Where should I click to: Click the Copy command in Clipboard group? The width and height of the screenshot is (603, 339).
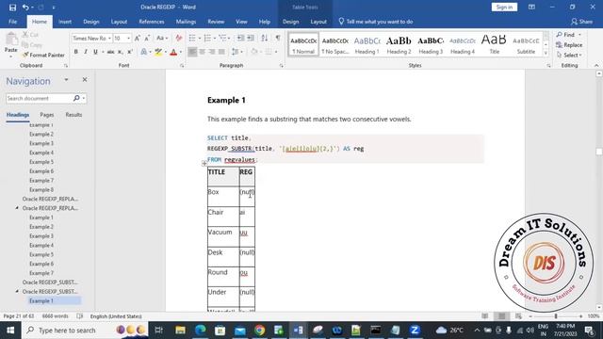click(32, 44)
